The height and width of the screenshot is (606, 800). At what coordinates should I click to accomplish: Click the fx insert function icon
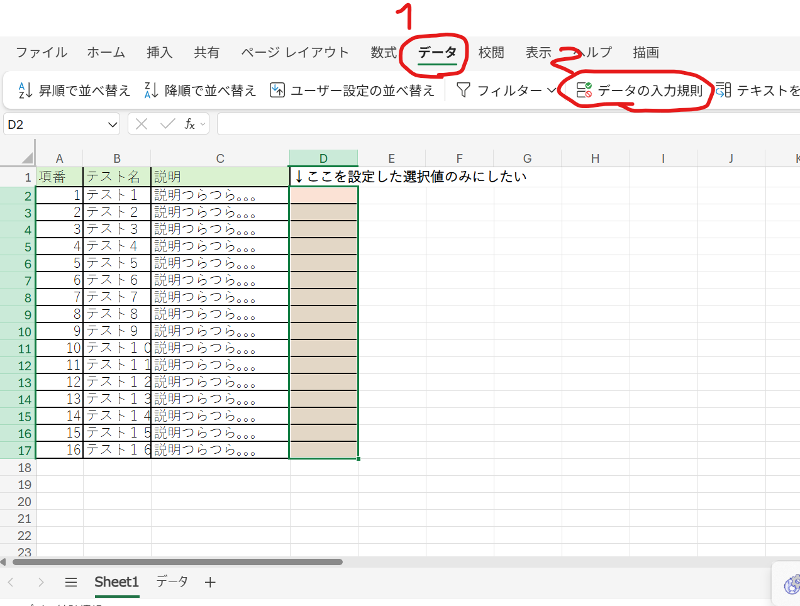click(x=189, y=124)
